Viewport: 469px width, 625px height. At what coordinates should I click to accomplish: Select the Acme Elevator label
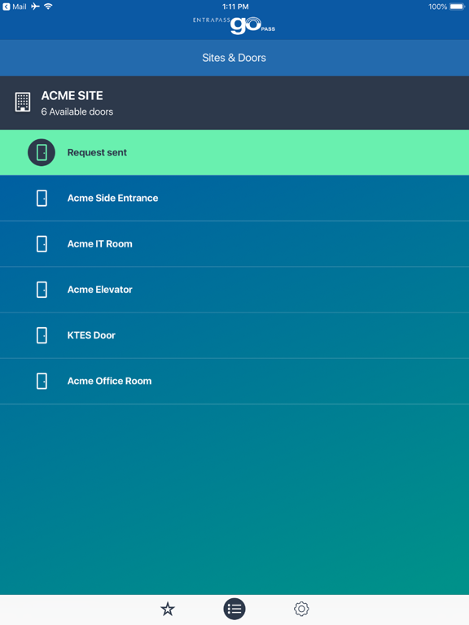click(x=99, y=290)
